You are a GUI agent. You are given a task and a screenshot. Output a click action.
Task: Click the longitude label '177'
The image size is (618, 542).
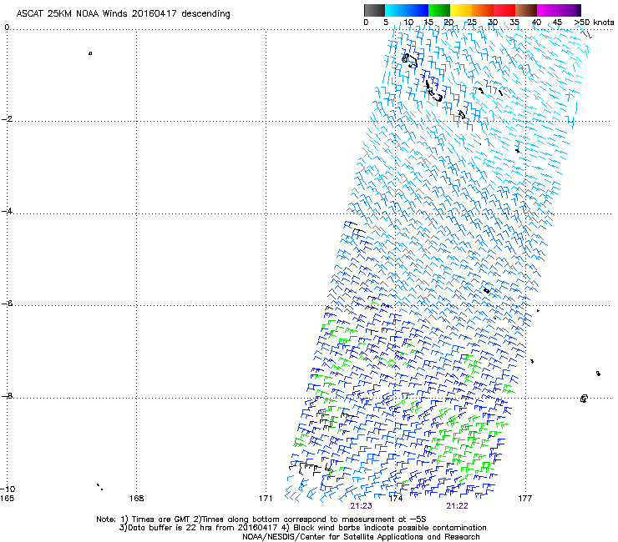(x=524, y=499)
